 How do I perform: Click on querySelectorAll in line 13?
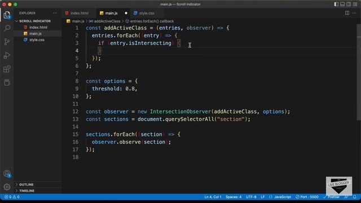coord(190,119)
